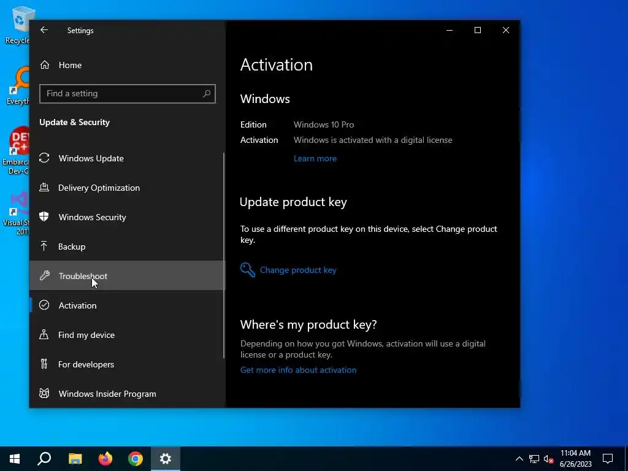Select the Visual Studio desktop shortcut

17,213
